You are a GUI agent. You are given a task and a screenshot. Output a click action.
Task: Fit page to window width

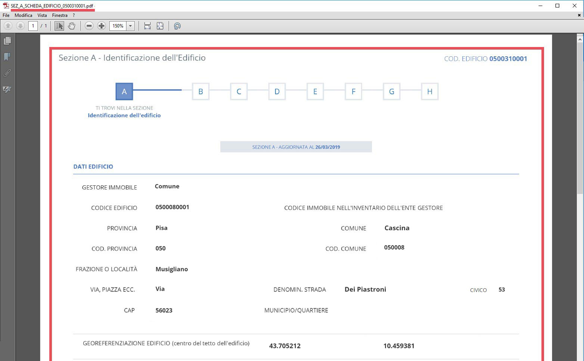click(147, 26)
